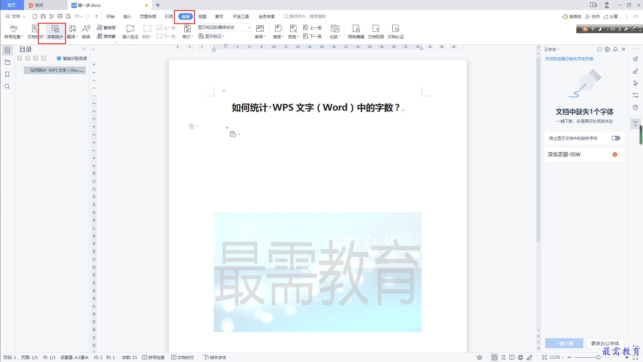The image size is (643, 362).
Task: Toggle eye protection mode in status bar
Action: [x=479, y=357]
